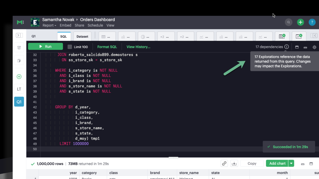319x179 pixels.
Task: Click the LIMIT 1000000 line in the editor
Action: point(74,144)
